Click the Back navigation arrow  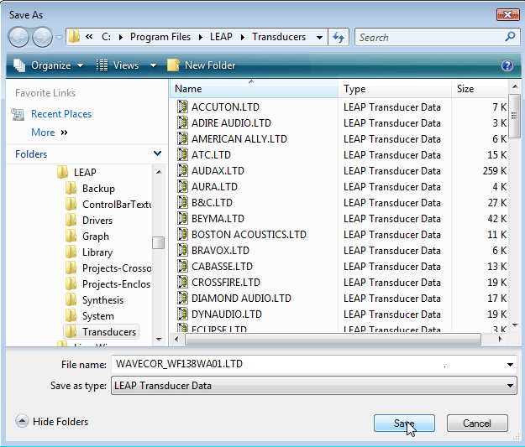point(18,37)
